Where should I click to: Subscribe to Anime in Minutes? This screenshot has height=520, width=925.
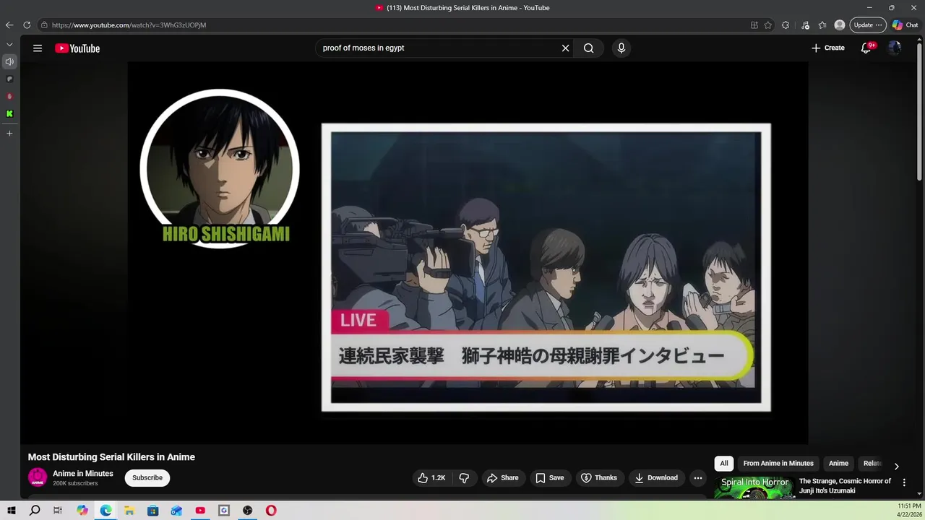click(x=147, y=477)
